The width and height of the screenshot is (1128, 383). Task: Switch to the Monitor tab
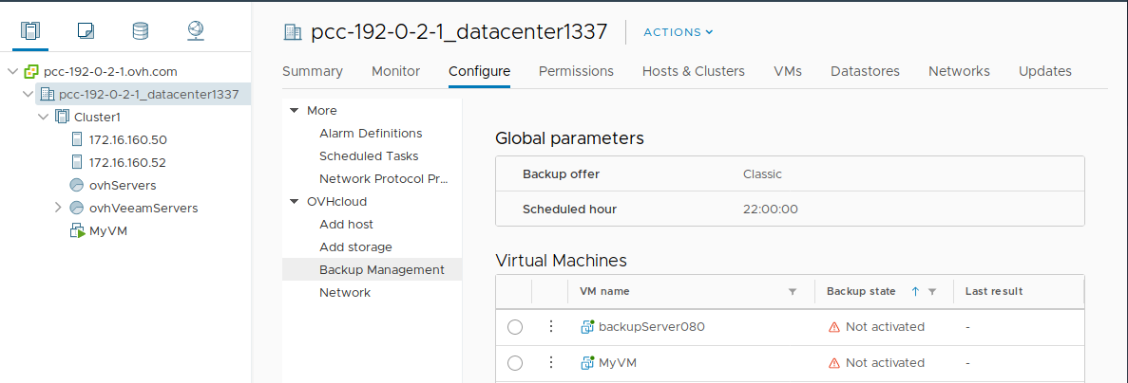pos(395,71)
